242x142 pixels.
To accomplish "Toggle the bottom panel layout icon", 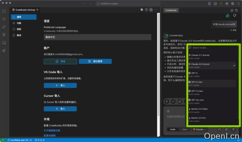I will (215, 4).
